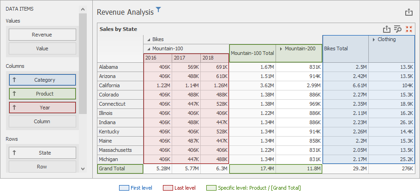Toggle sort arrow on the State row item
Image resolution: width=420 pixels, height=192 pixels.
point(14,153)
